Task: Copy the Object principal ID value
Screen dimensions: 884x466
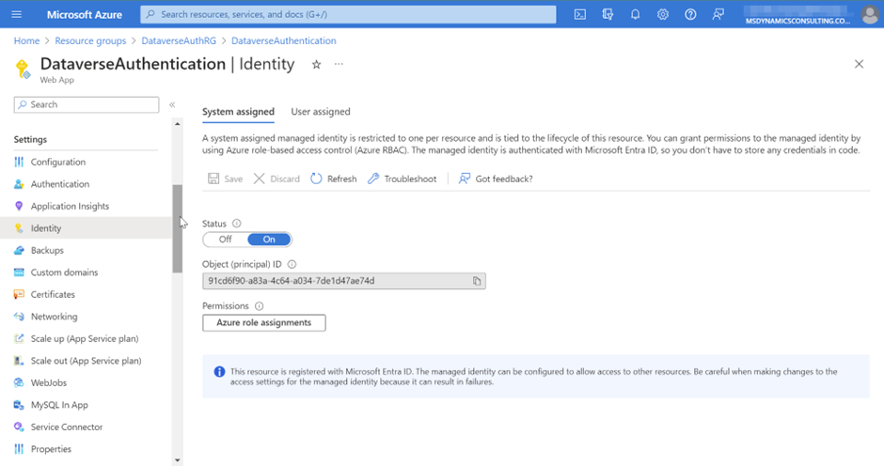Action: (478, 281)
